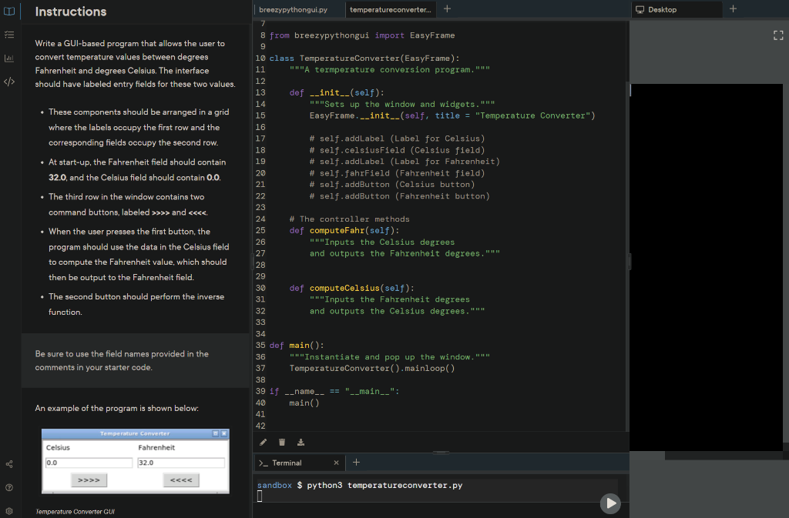
Task: Open the bar chart icon in sidebar
Action: [x=9, y=58]
